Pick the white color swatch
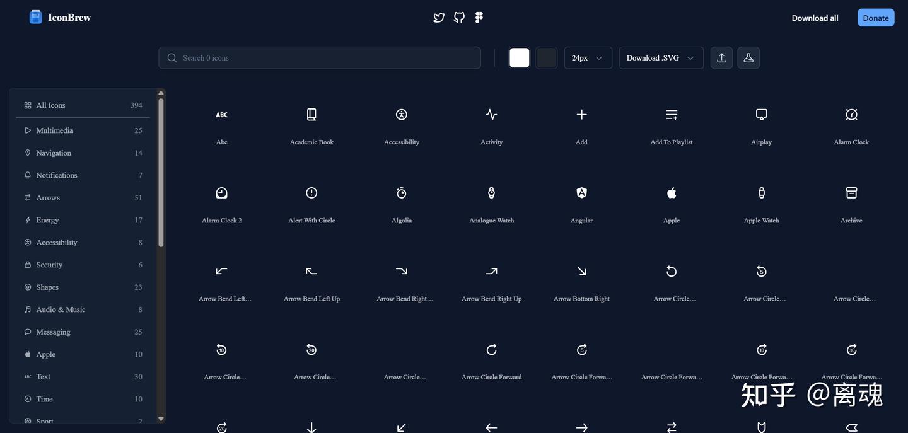This screenshot has width=908, height=433. point(520,58)
